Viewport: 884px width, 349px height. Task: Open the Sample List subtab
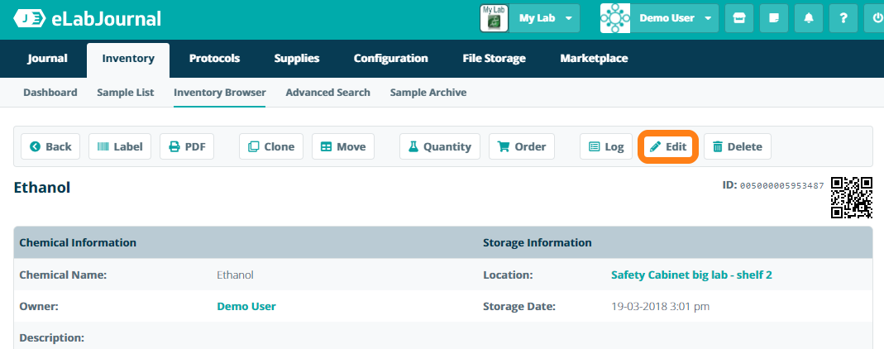click(x=125, y=93)
